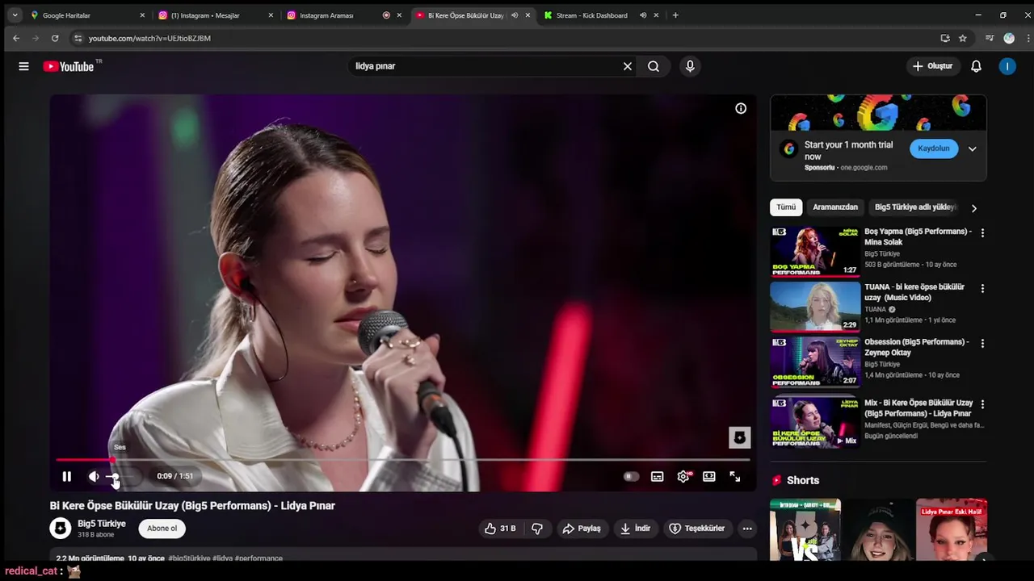Reload the page
This screenshot has width=1034, height=581.
click(x=55, y=38)
